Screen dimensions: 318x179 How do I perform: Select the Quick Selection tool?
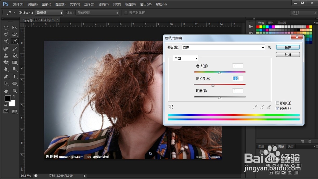[x=15, y=34]
